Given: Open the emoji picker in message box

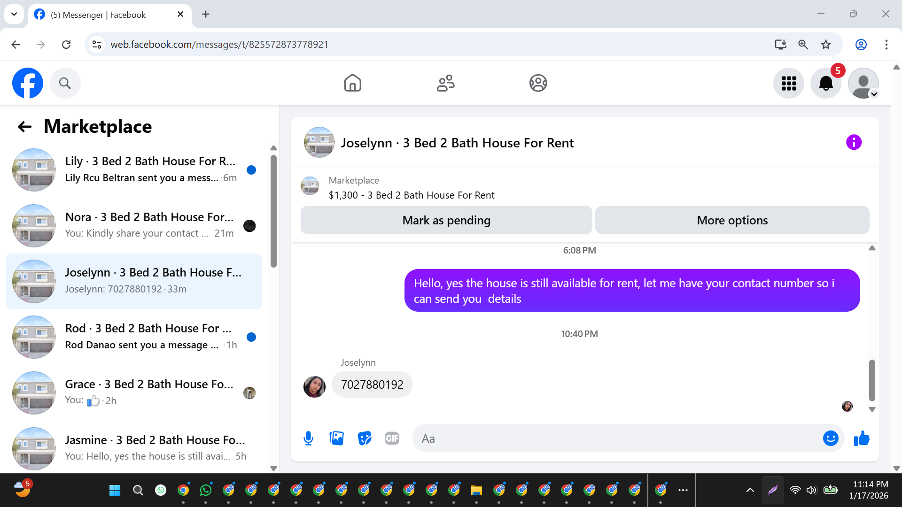Looking at the screenshot, I should pos(830,438).
